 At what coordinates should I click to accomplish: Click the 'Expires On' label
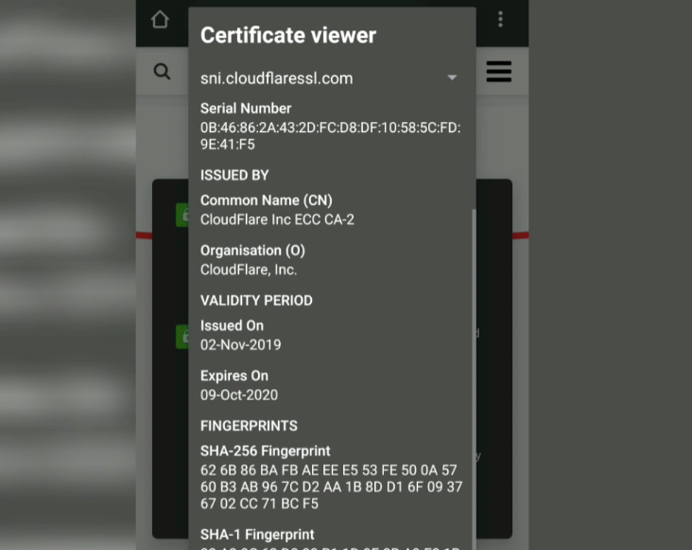(234, 376)
